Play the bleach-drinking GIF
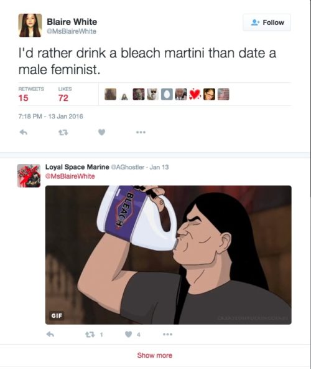The image size is (311, 369). tap(168, 255)
